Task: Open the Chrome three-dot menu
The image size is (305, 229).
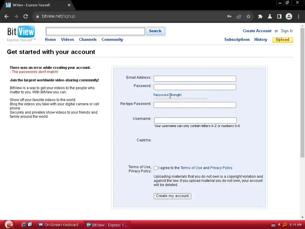Action: pyautogui.click(x=298, y=17)
